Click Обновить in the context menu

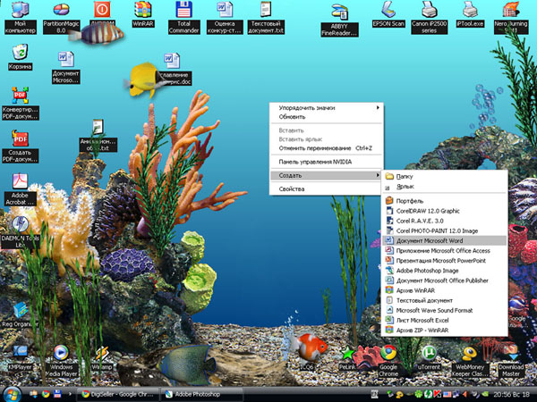click(292, 117)
